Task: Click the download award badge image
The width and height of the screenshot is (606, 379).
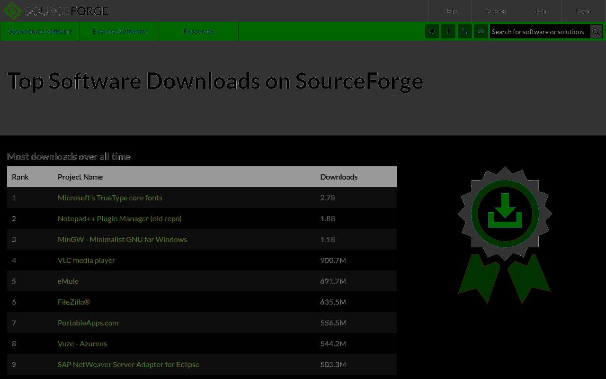Action: (x=505, y=235)
